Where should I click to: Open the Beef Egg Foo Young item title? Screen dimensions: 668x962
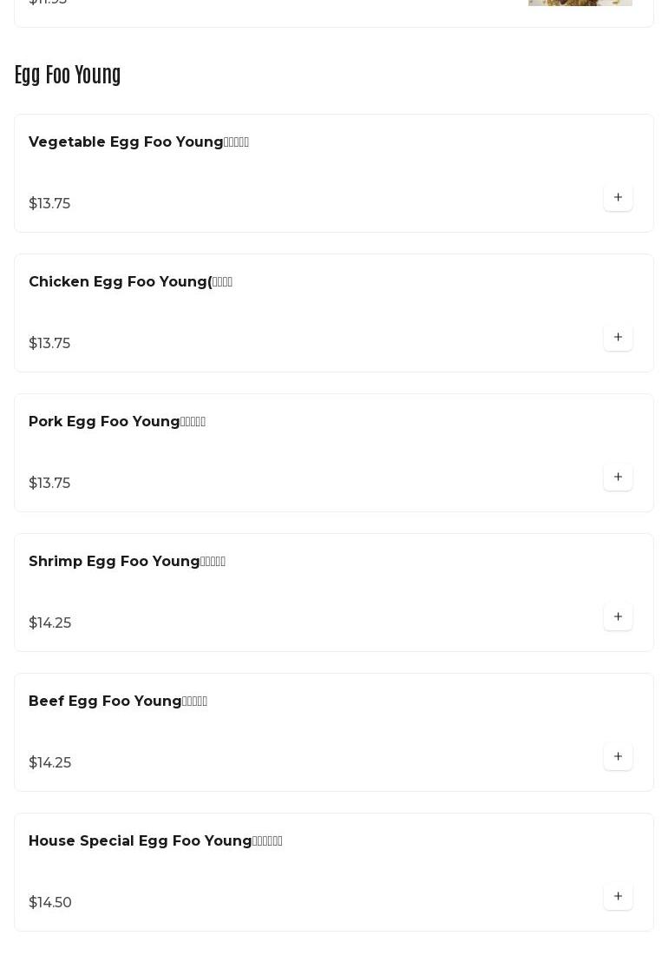118,702
